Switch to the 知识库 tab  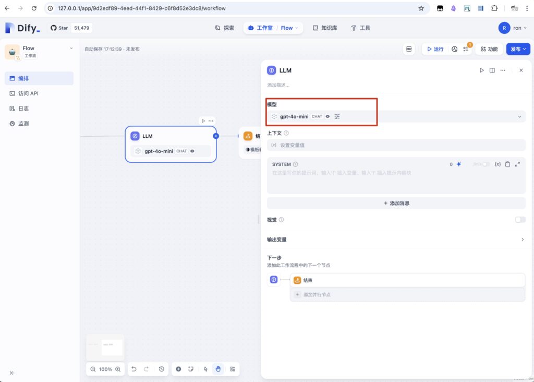(324, 28)
